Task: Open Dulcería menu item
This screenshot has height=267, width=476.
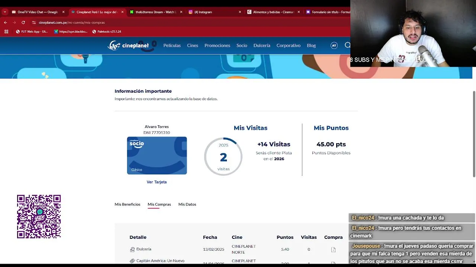Action: [x=262, y=45]
